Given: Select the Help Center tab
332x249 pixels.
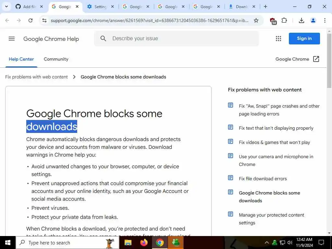Looking at the screenshot, I should (21, 59).
